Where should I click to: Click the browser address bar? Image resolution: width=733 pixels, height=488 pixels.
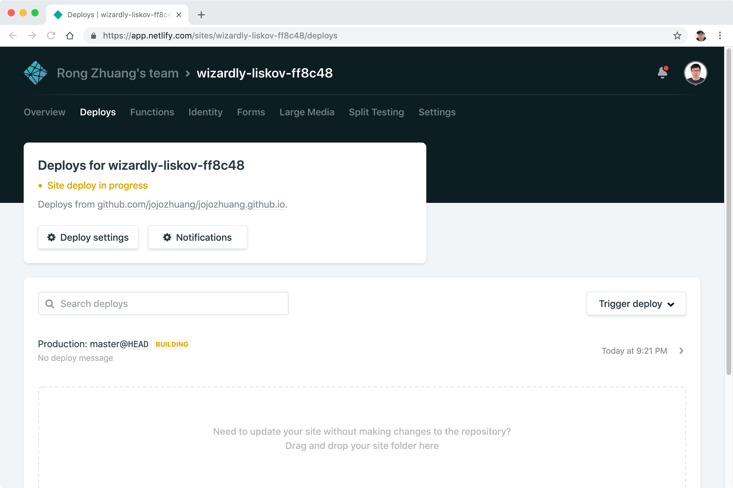point(385,35)
